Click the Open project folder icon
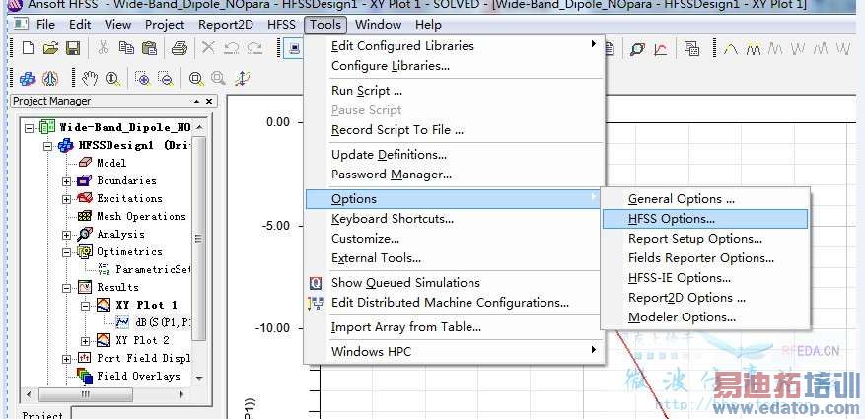Screen dimensions: 865x419 pos(50,48)
